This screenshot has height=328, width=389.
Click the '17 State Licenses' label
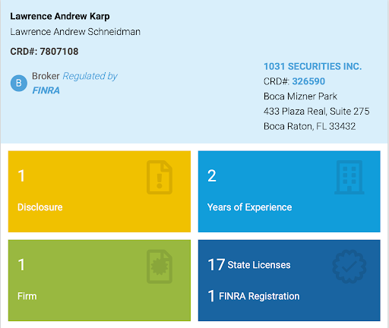[249, 265]
